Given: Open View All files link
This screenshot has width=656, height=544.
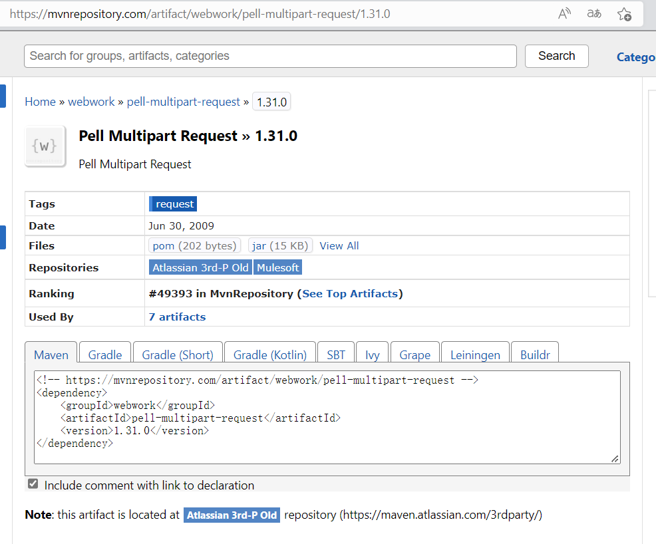Looking at the screenshot, I should pyautogui.click(x=339, y=246).
